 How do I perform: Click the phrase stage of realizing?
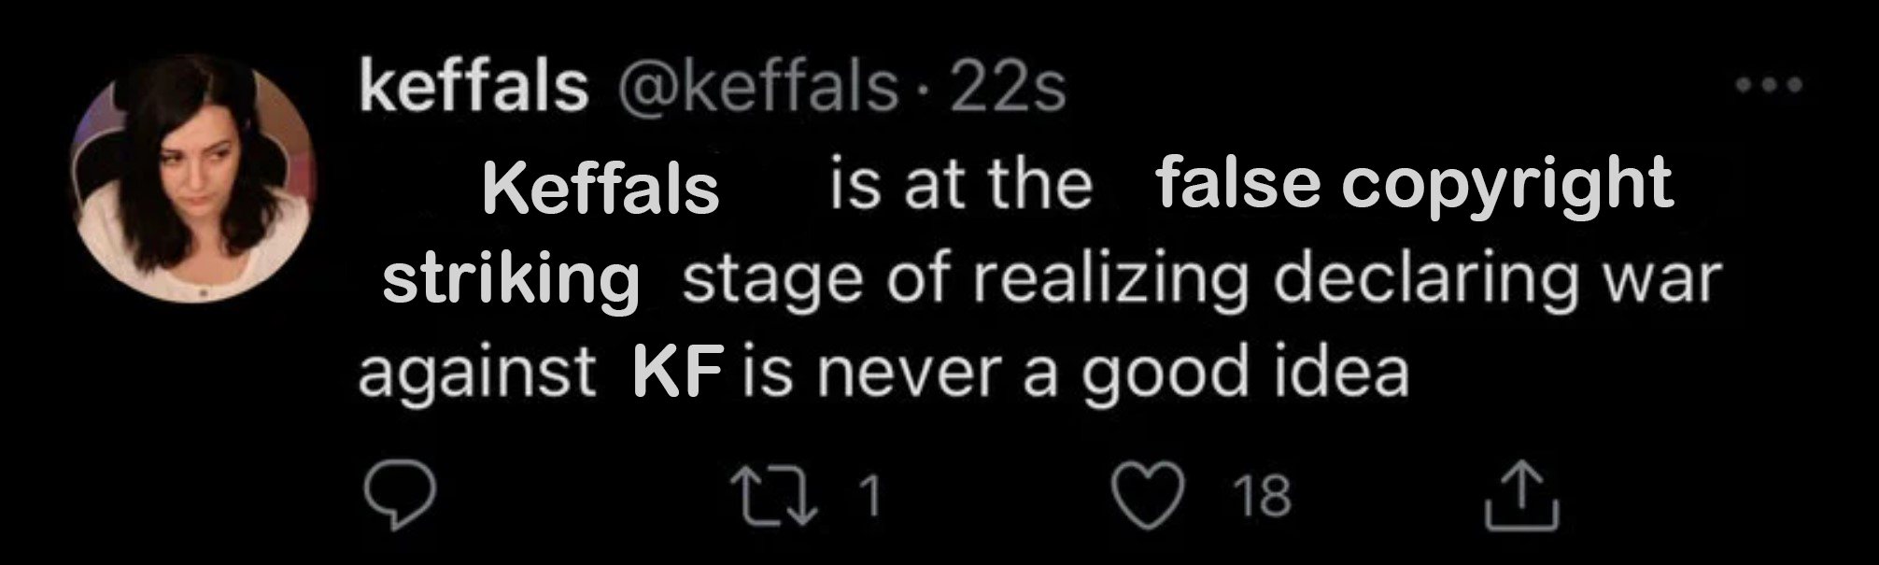(x=965, y=279)
